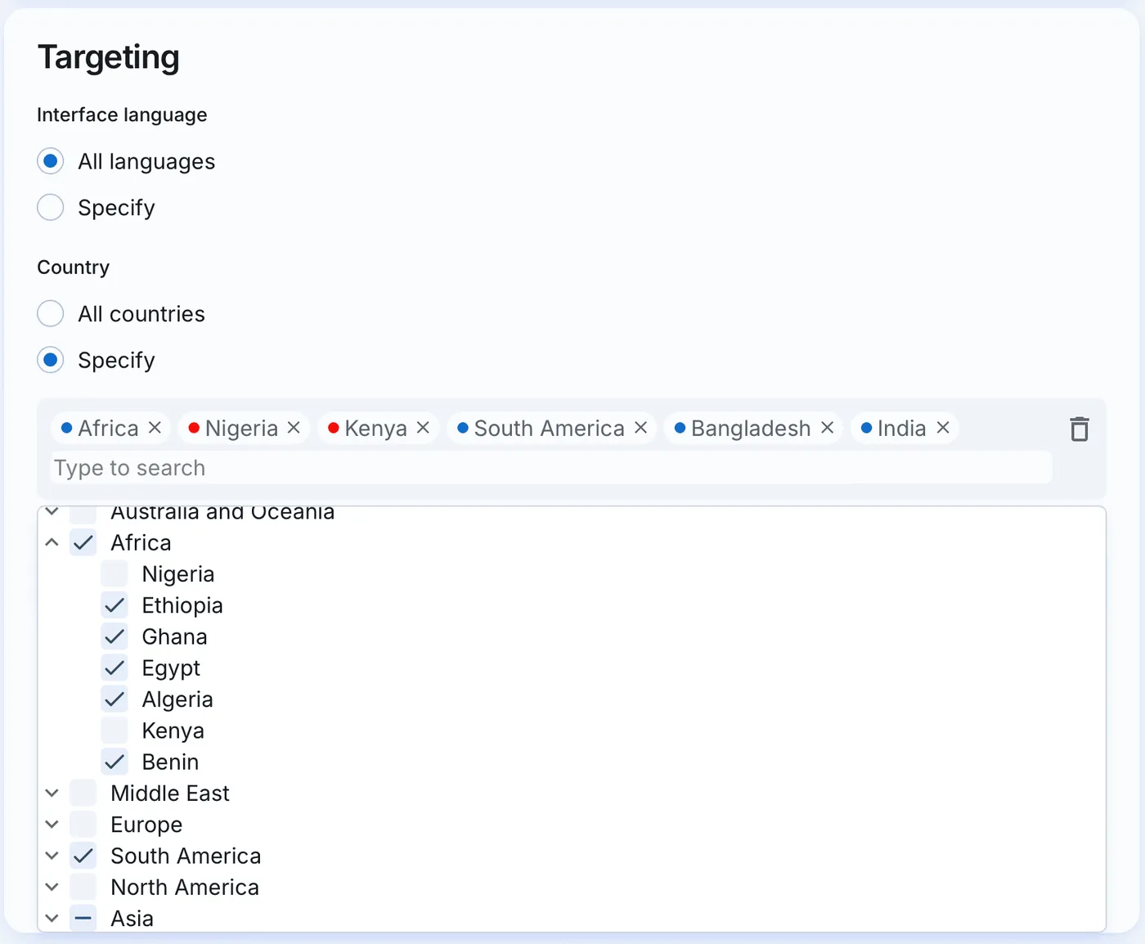Remove the Bangladesh tag

tap(827, 428)
